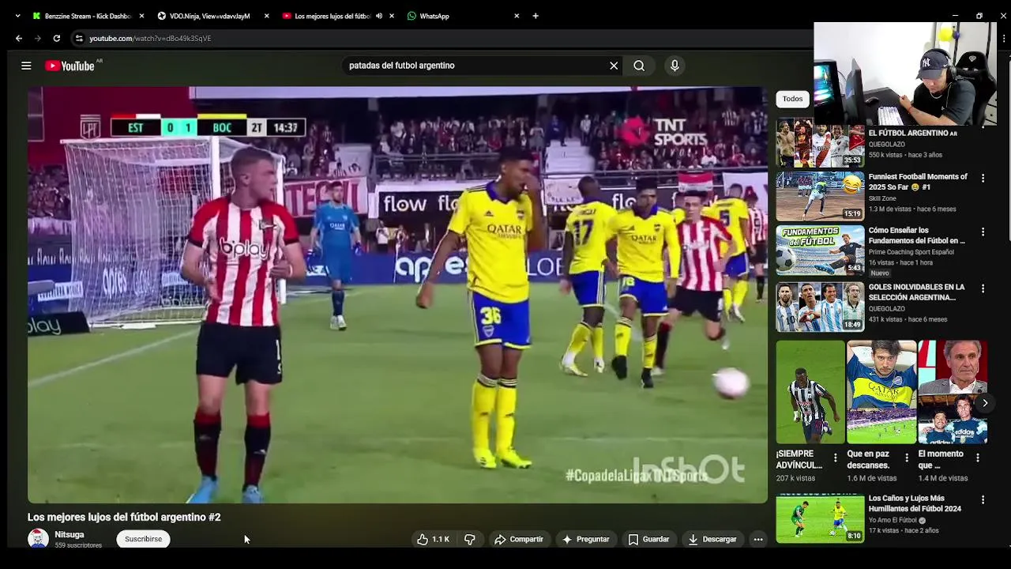Open options for GOLES INOLVIDABLES video

click(983, 289)
